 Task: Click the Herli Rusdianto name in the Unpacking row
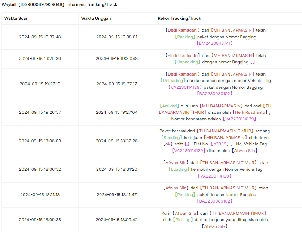coord(183,56)
